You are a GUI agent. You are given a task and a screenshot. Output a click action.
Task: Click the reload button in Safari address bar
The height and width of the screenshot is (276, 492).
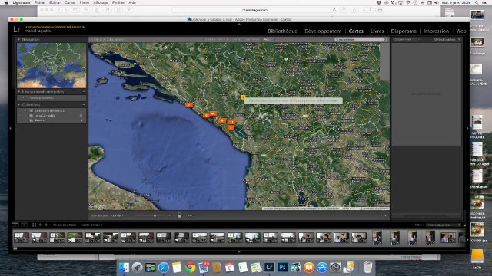click(x=334, y=10)
